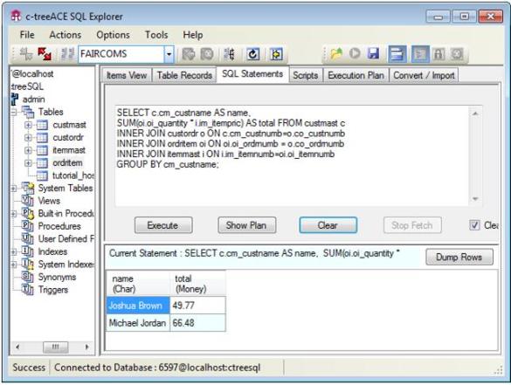Click the grey play execute icon

pyautogui.click(x=355, y=53)
